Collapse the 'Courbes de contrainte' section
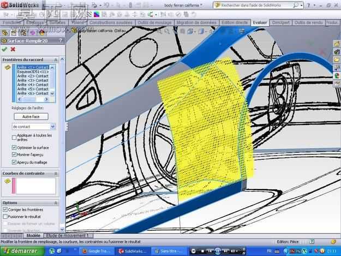341x256 pixels. tap(56, 174)
